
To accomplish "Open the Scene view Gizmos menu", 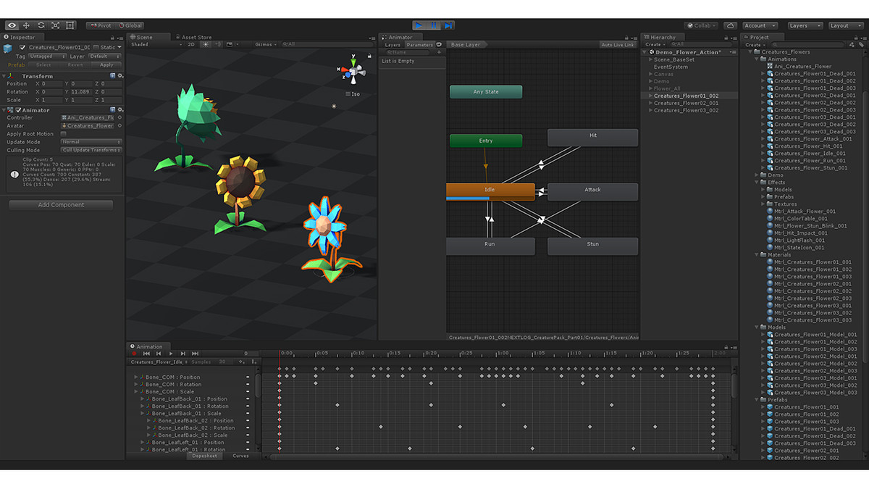I will (265, 43).
